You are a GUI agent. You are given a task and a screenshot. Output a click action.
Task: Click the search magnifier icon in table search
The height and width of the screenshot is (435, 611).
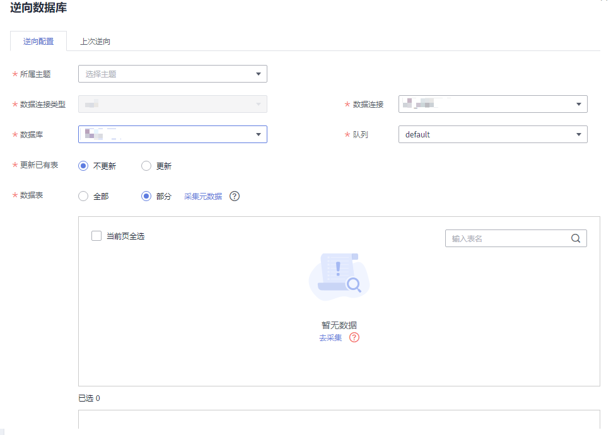pyautogui.click(x=575, y=238)
